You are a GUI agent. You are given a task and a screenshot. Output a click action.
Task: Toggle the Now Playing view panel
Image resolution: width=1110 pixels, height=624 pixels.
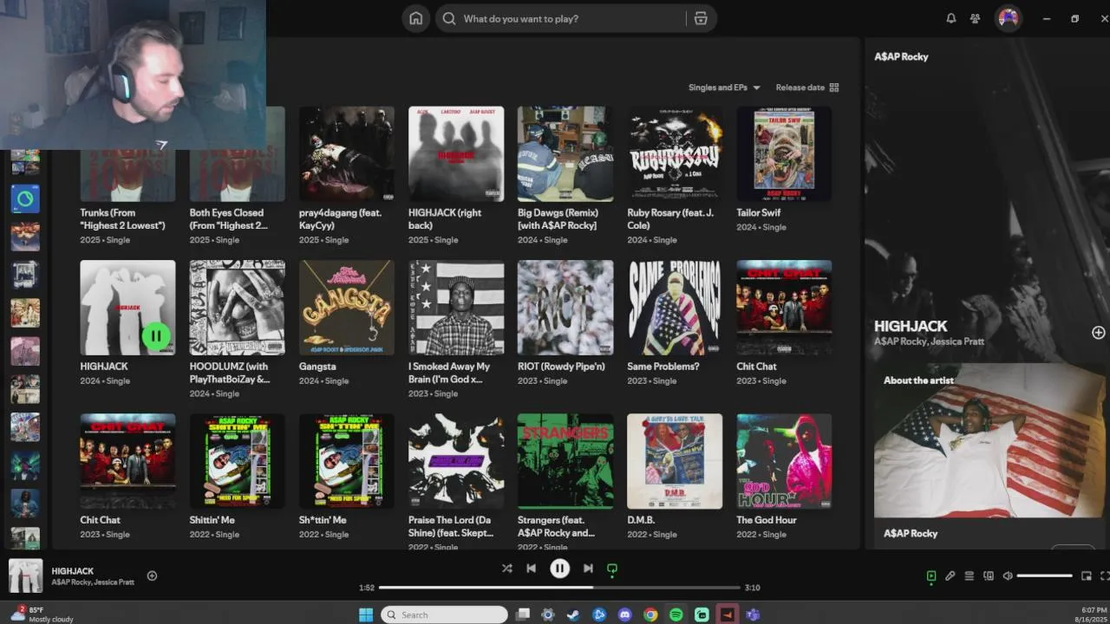(x=930, y=575)
